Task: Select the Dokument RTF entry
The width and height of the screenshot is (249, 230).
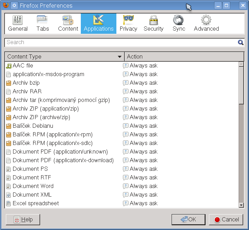Action: (122, 178)
